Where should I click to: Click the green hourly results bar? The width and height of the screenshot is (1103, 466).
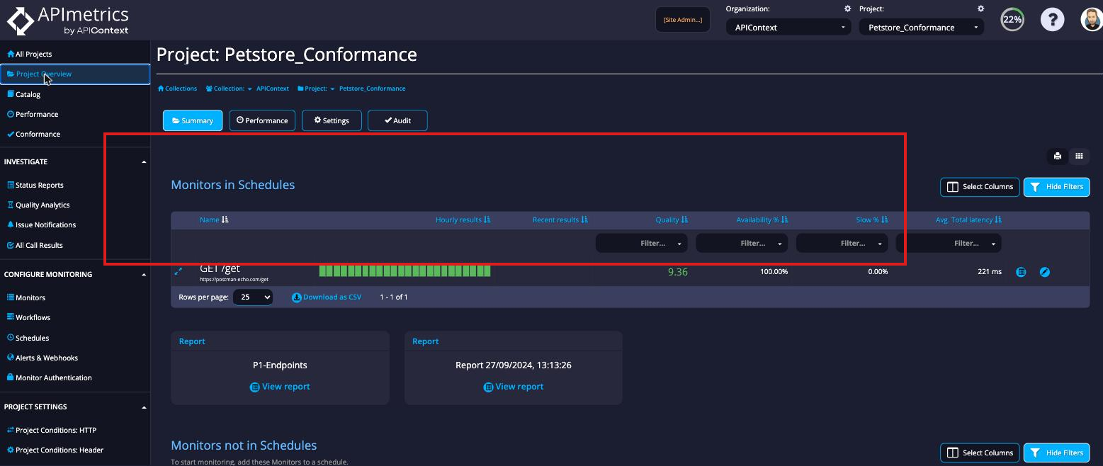[405, 271]
